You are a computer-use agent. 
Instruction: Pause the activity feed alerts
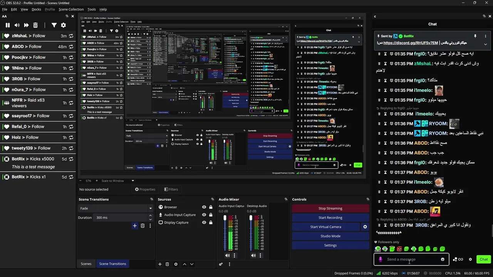click(7, 25)
